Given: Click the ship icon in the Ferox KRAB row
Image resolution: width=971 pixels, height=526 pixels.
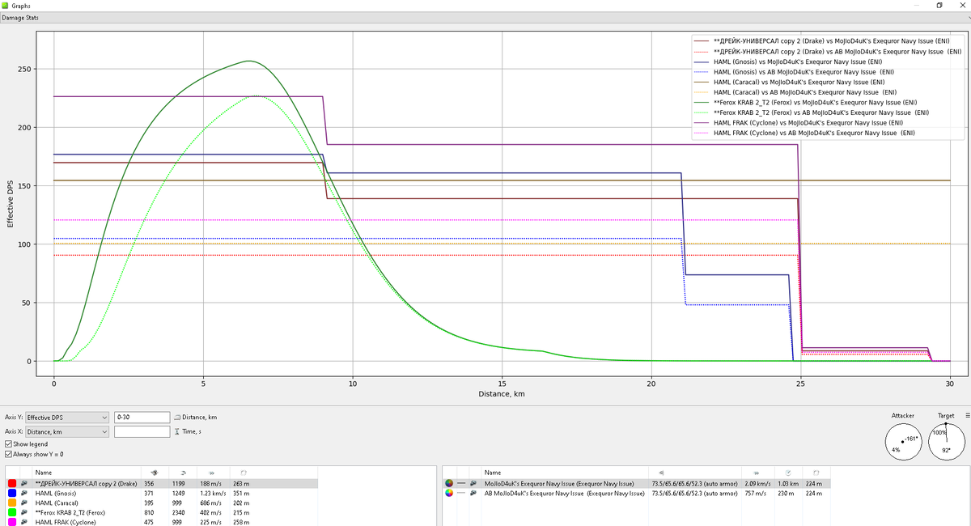Looking at the screenshot, I should tap(24, 512).
